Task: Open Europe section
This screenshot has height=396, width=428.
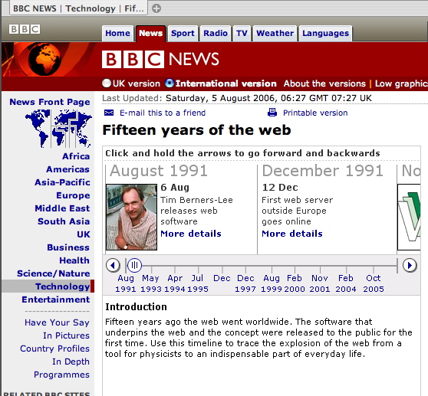Action: point(73,195)
